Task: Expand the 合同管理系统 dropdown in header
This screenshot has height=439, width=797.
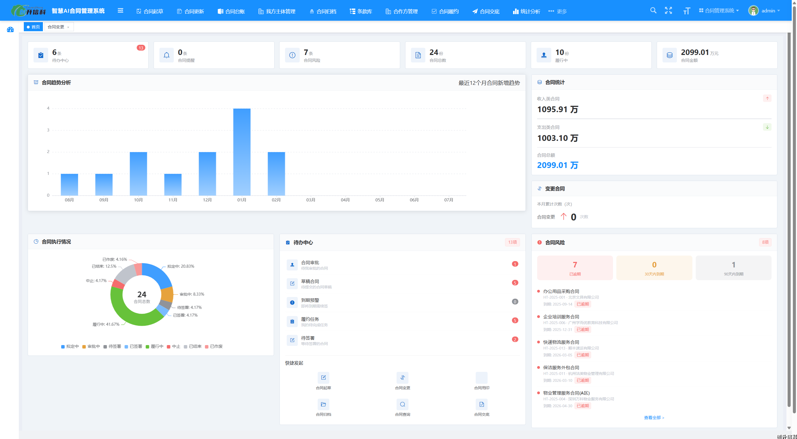Action: point(719,11)
